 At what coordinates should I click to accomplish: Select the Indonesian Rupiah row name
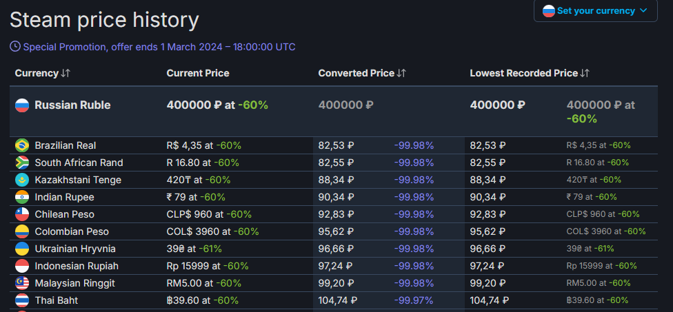click(77, 266)
